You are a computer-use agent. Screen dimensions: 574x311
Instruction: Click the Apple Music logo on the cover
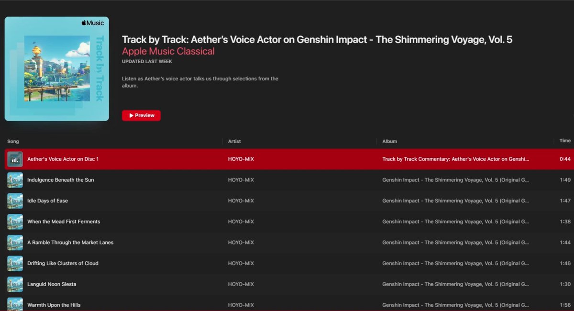(92, 22)
